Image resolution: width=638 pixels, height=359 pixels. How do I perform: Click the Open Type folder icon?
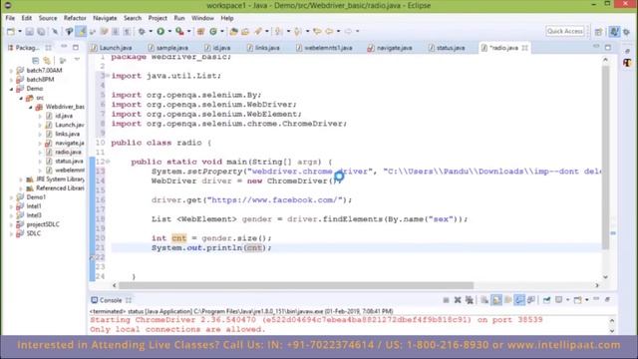(233, 31)
